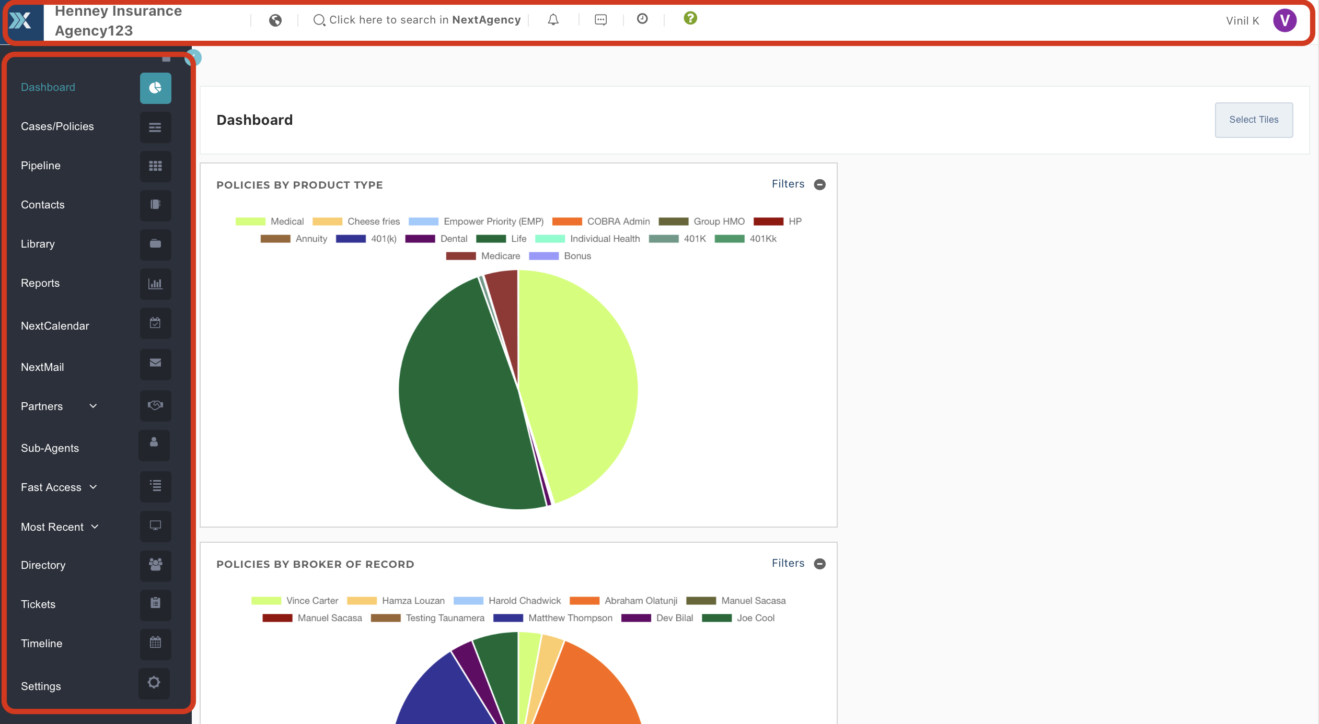Collapse Policies by Broker of Record tile

pos(820,564)
